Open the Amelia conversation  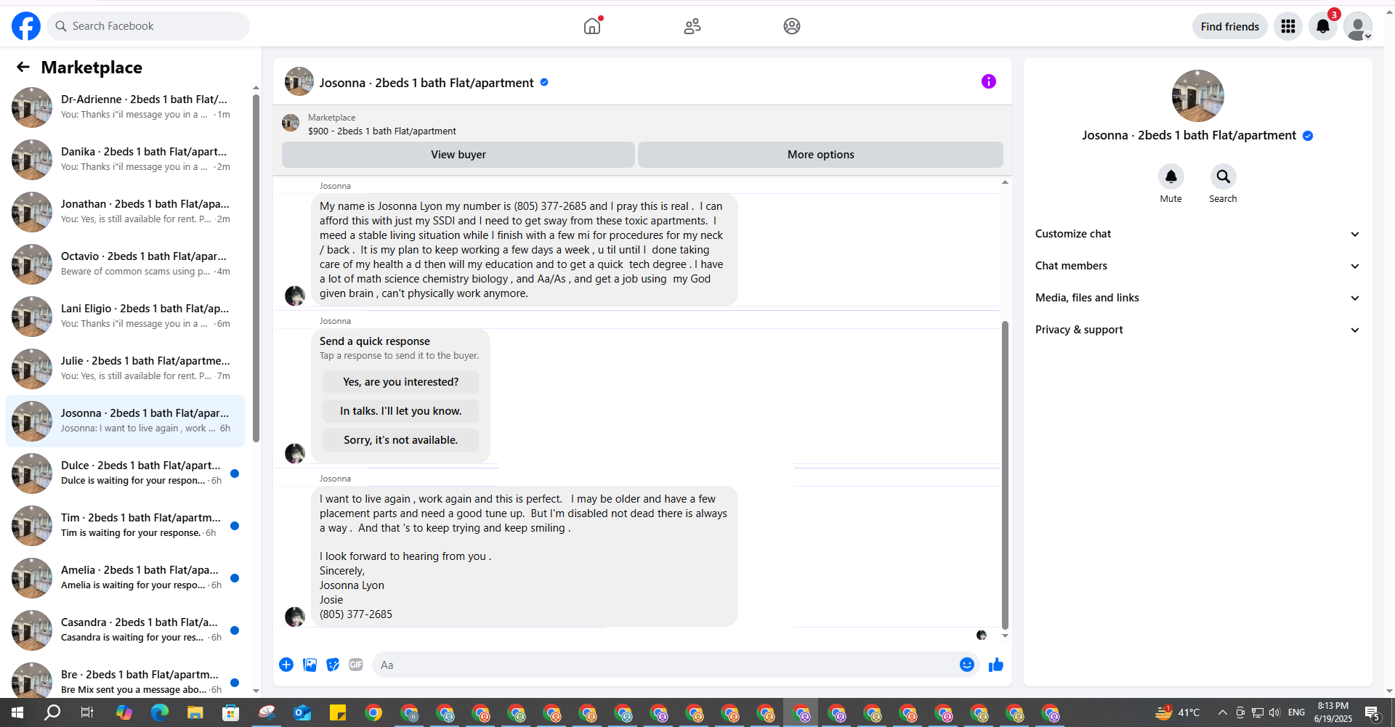click(125, 578)
